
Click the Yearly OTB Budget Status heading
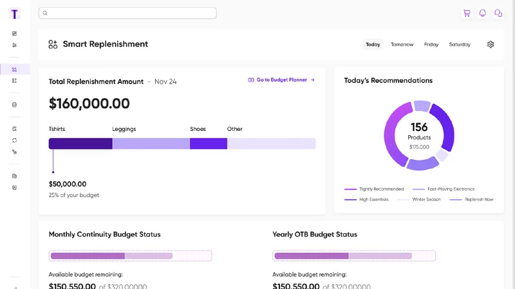(x=315, y=234)
